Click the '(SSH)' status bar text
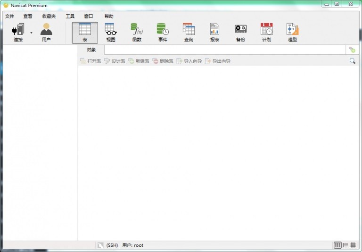 [112, 245]
